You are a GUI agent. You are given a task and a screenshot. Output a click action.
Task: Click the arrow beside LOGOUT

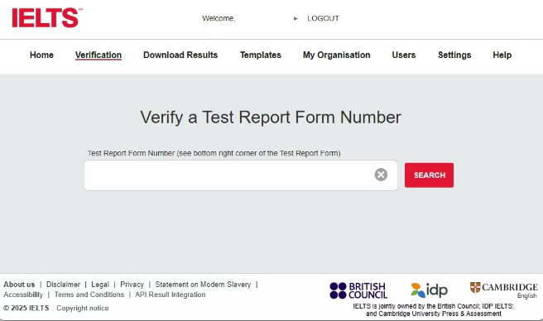click(x=296, y=18)
